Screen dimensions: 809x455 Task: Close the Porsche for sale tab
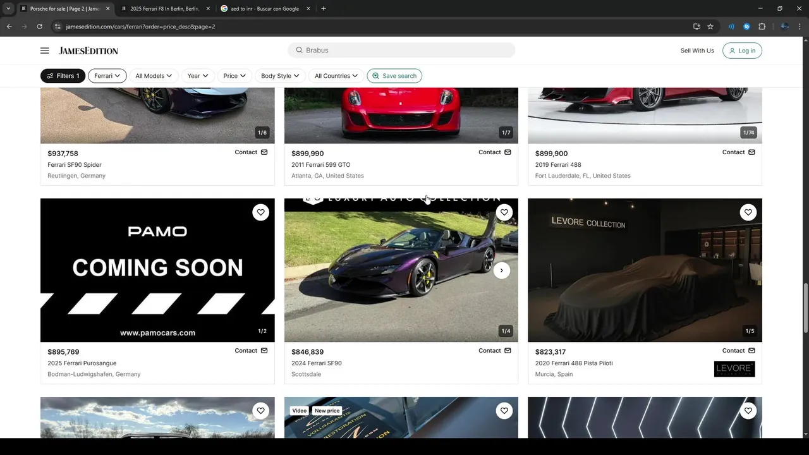click(107, 9)
